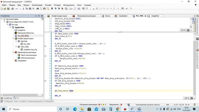The height and width of the screenshot is (112, 199).
Task: Collapse the Application node
Action: coord(10,27)
